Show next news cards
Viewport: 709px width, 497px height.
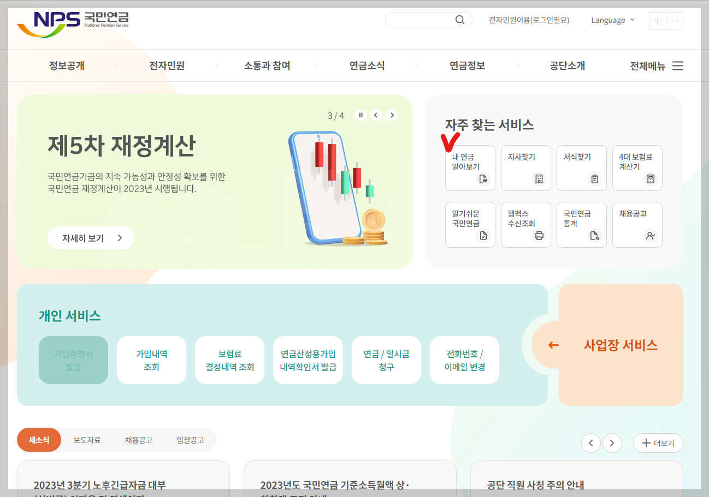(x=612, y=443)
